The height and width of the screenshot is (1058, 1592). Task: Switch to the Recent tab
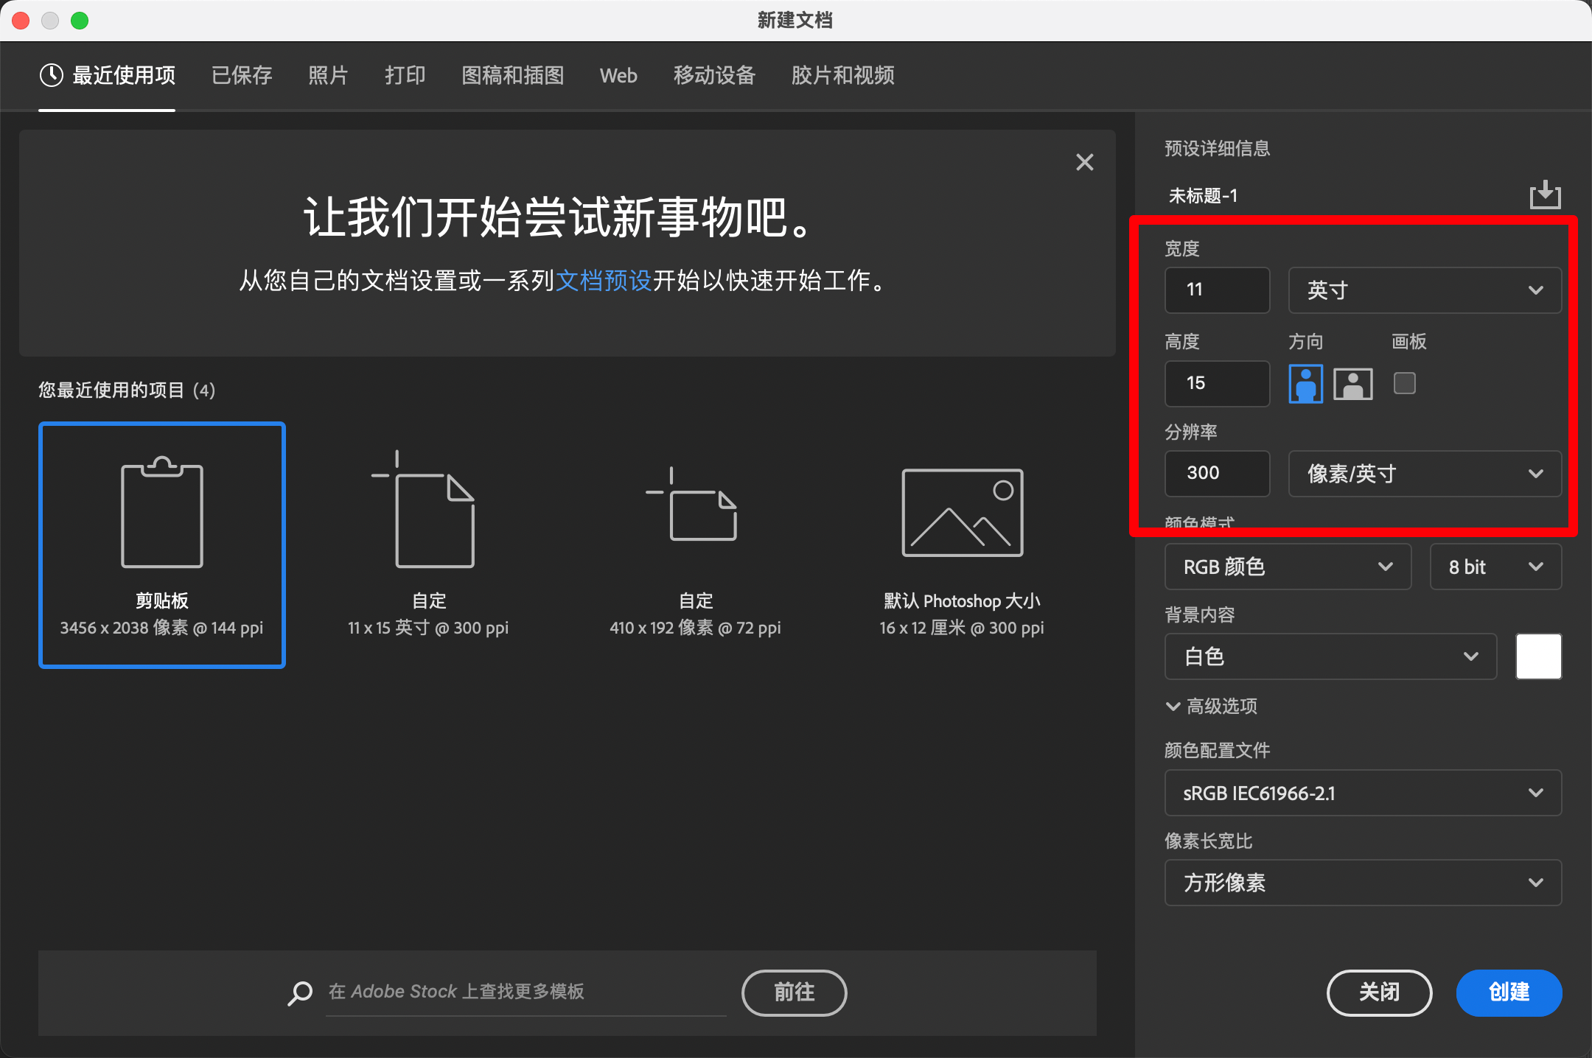point(108,75)
